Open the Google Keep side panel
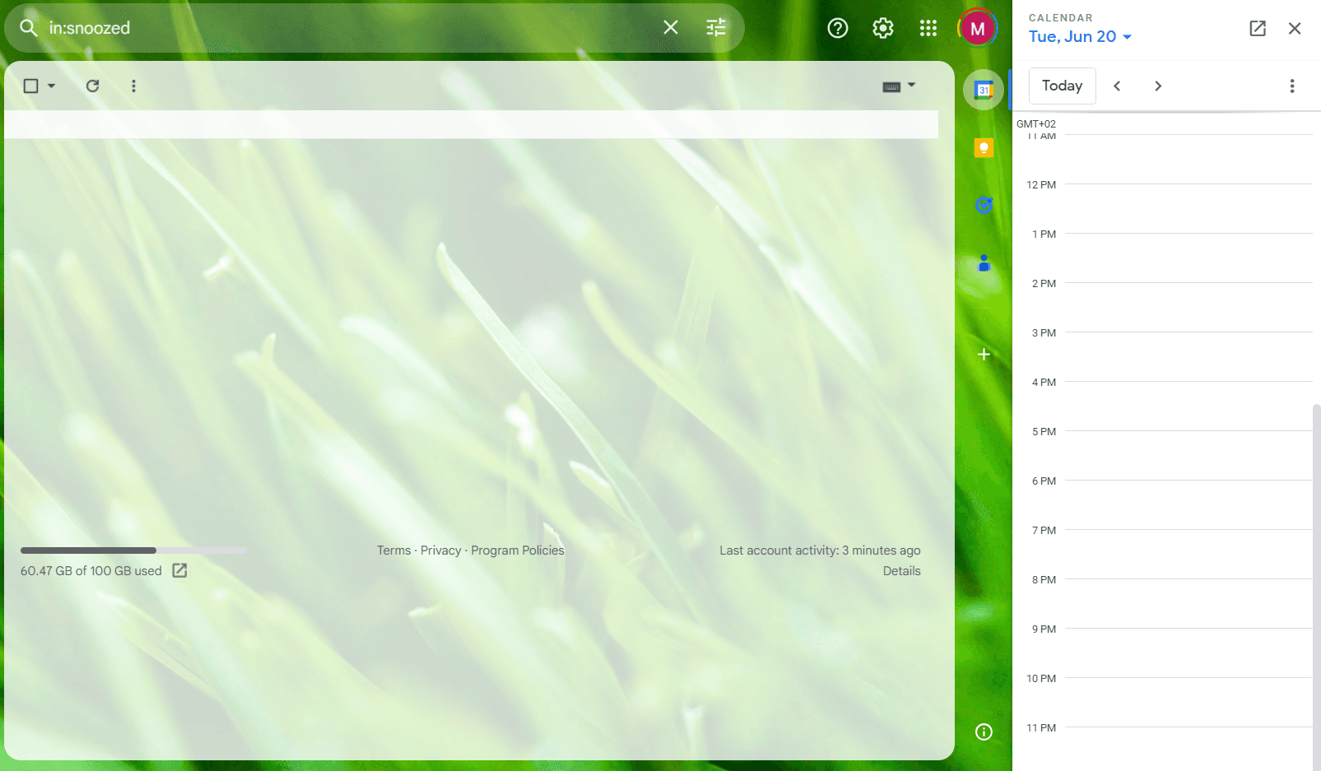This screenshot has width=1321, height=771. click(983, 147)
